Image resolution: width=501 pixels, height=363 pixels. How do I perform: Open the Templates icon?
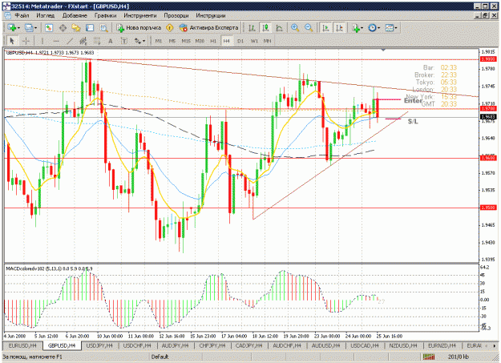[389, 28]
